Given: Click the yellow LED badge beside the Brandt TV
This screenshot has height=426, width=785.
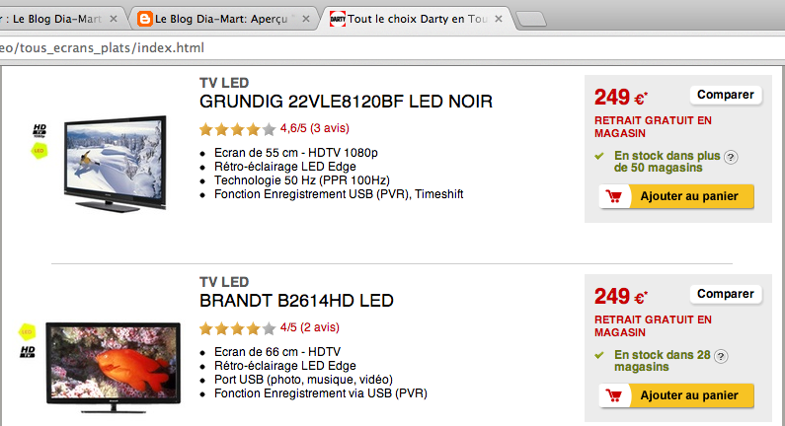Looking at the screenshot, I should [x=27, y=331].
